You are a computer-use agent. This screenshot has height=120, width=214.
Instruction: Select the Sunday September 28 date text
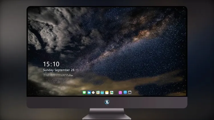[59, 70]
